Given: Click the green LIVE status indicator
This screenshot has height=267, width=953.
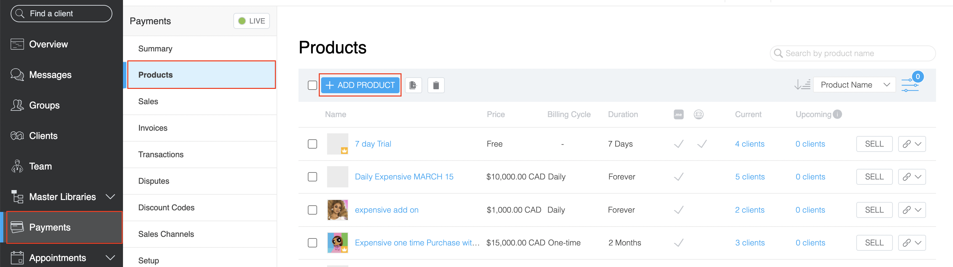Looking at the screenshot, I should click(242, 21).
